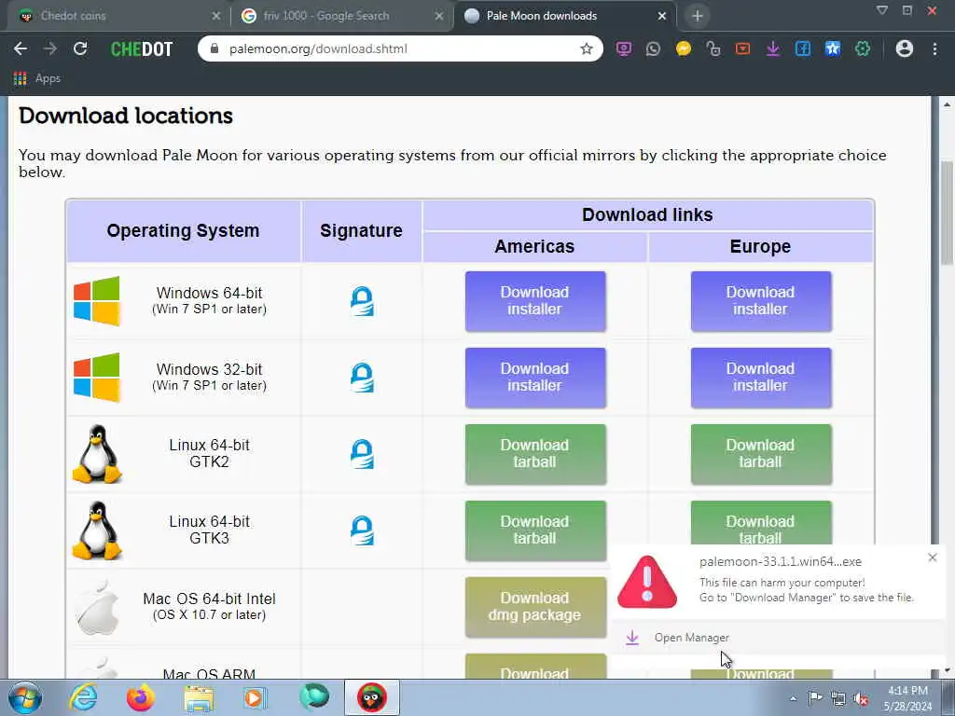This screenshot has height=716, width=955.
Task: Open the media player taskbar icon
Action: pyautogui.click(x=256, y=697)
